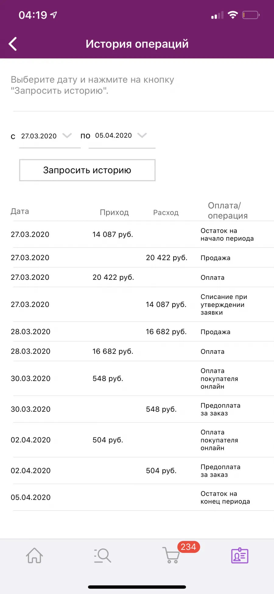
Task: Open the 27.03.2020 start date picker
Action: 50,136
